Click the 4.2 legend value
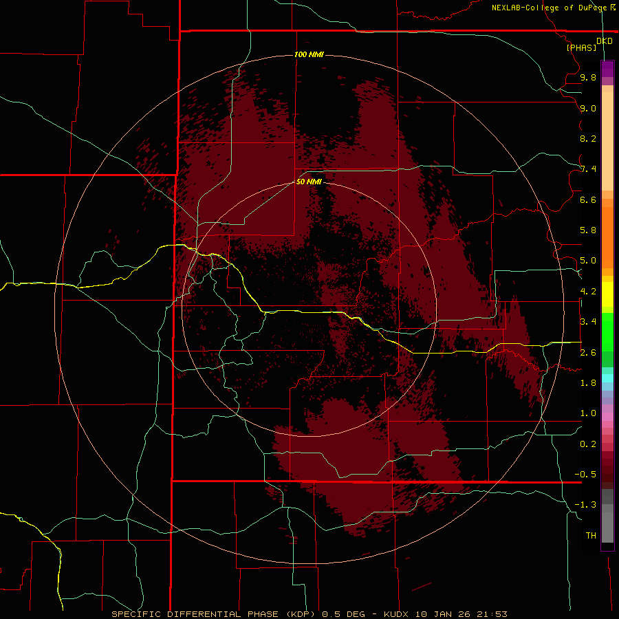Image resolution: width=619 pixels, height=619 pixels. click(x=588, y=292)
